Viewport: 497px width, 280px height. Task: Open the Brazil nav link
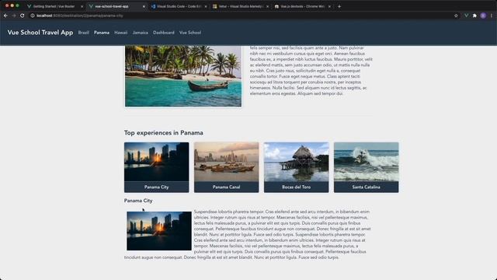point(84,33)
